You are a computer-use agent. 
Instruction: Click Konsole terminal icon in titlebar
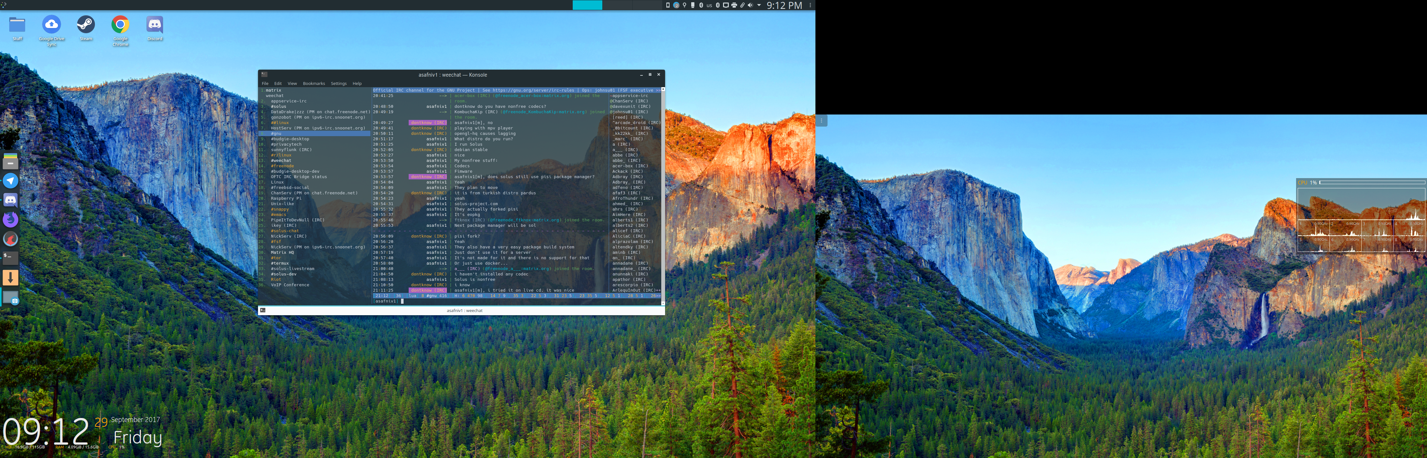coord(264,74)
